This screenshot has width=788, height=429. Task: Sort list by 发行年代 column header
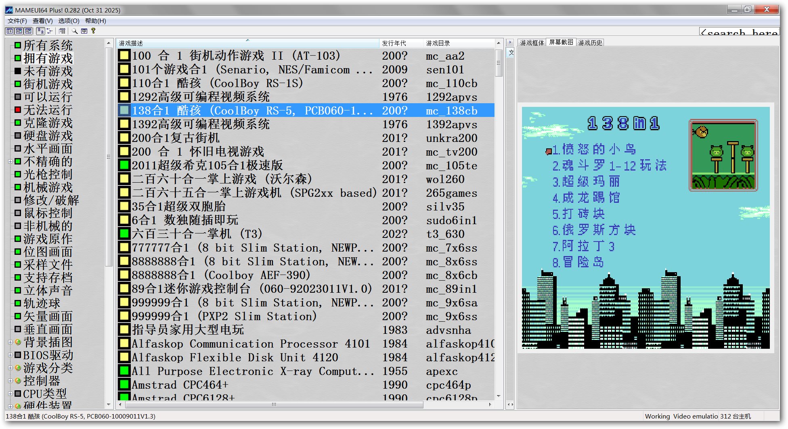394,43
